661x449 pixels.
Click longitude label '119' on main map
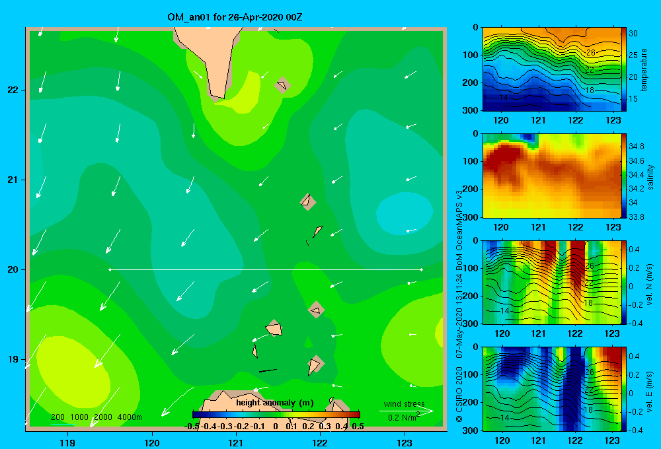67,442
